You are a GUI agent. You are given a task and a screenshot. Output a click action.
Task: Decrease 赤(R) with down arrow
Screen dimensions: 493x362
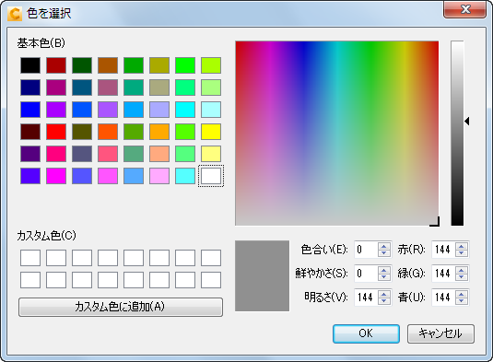coord(462,253)
